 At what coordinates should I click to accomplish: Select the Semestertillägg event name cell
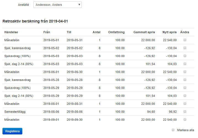pos(15,112)
